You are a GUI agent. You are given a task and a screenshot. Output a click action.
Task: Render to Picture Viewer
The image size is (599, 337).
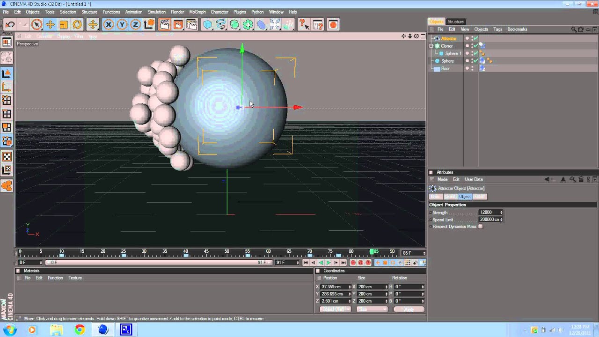pyautogui.click(x=178, y=24)
